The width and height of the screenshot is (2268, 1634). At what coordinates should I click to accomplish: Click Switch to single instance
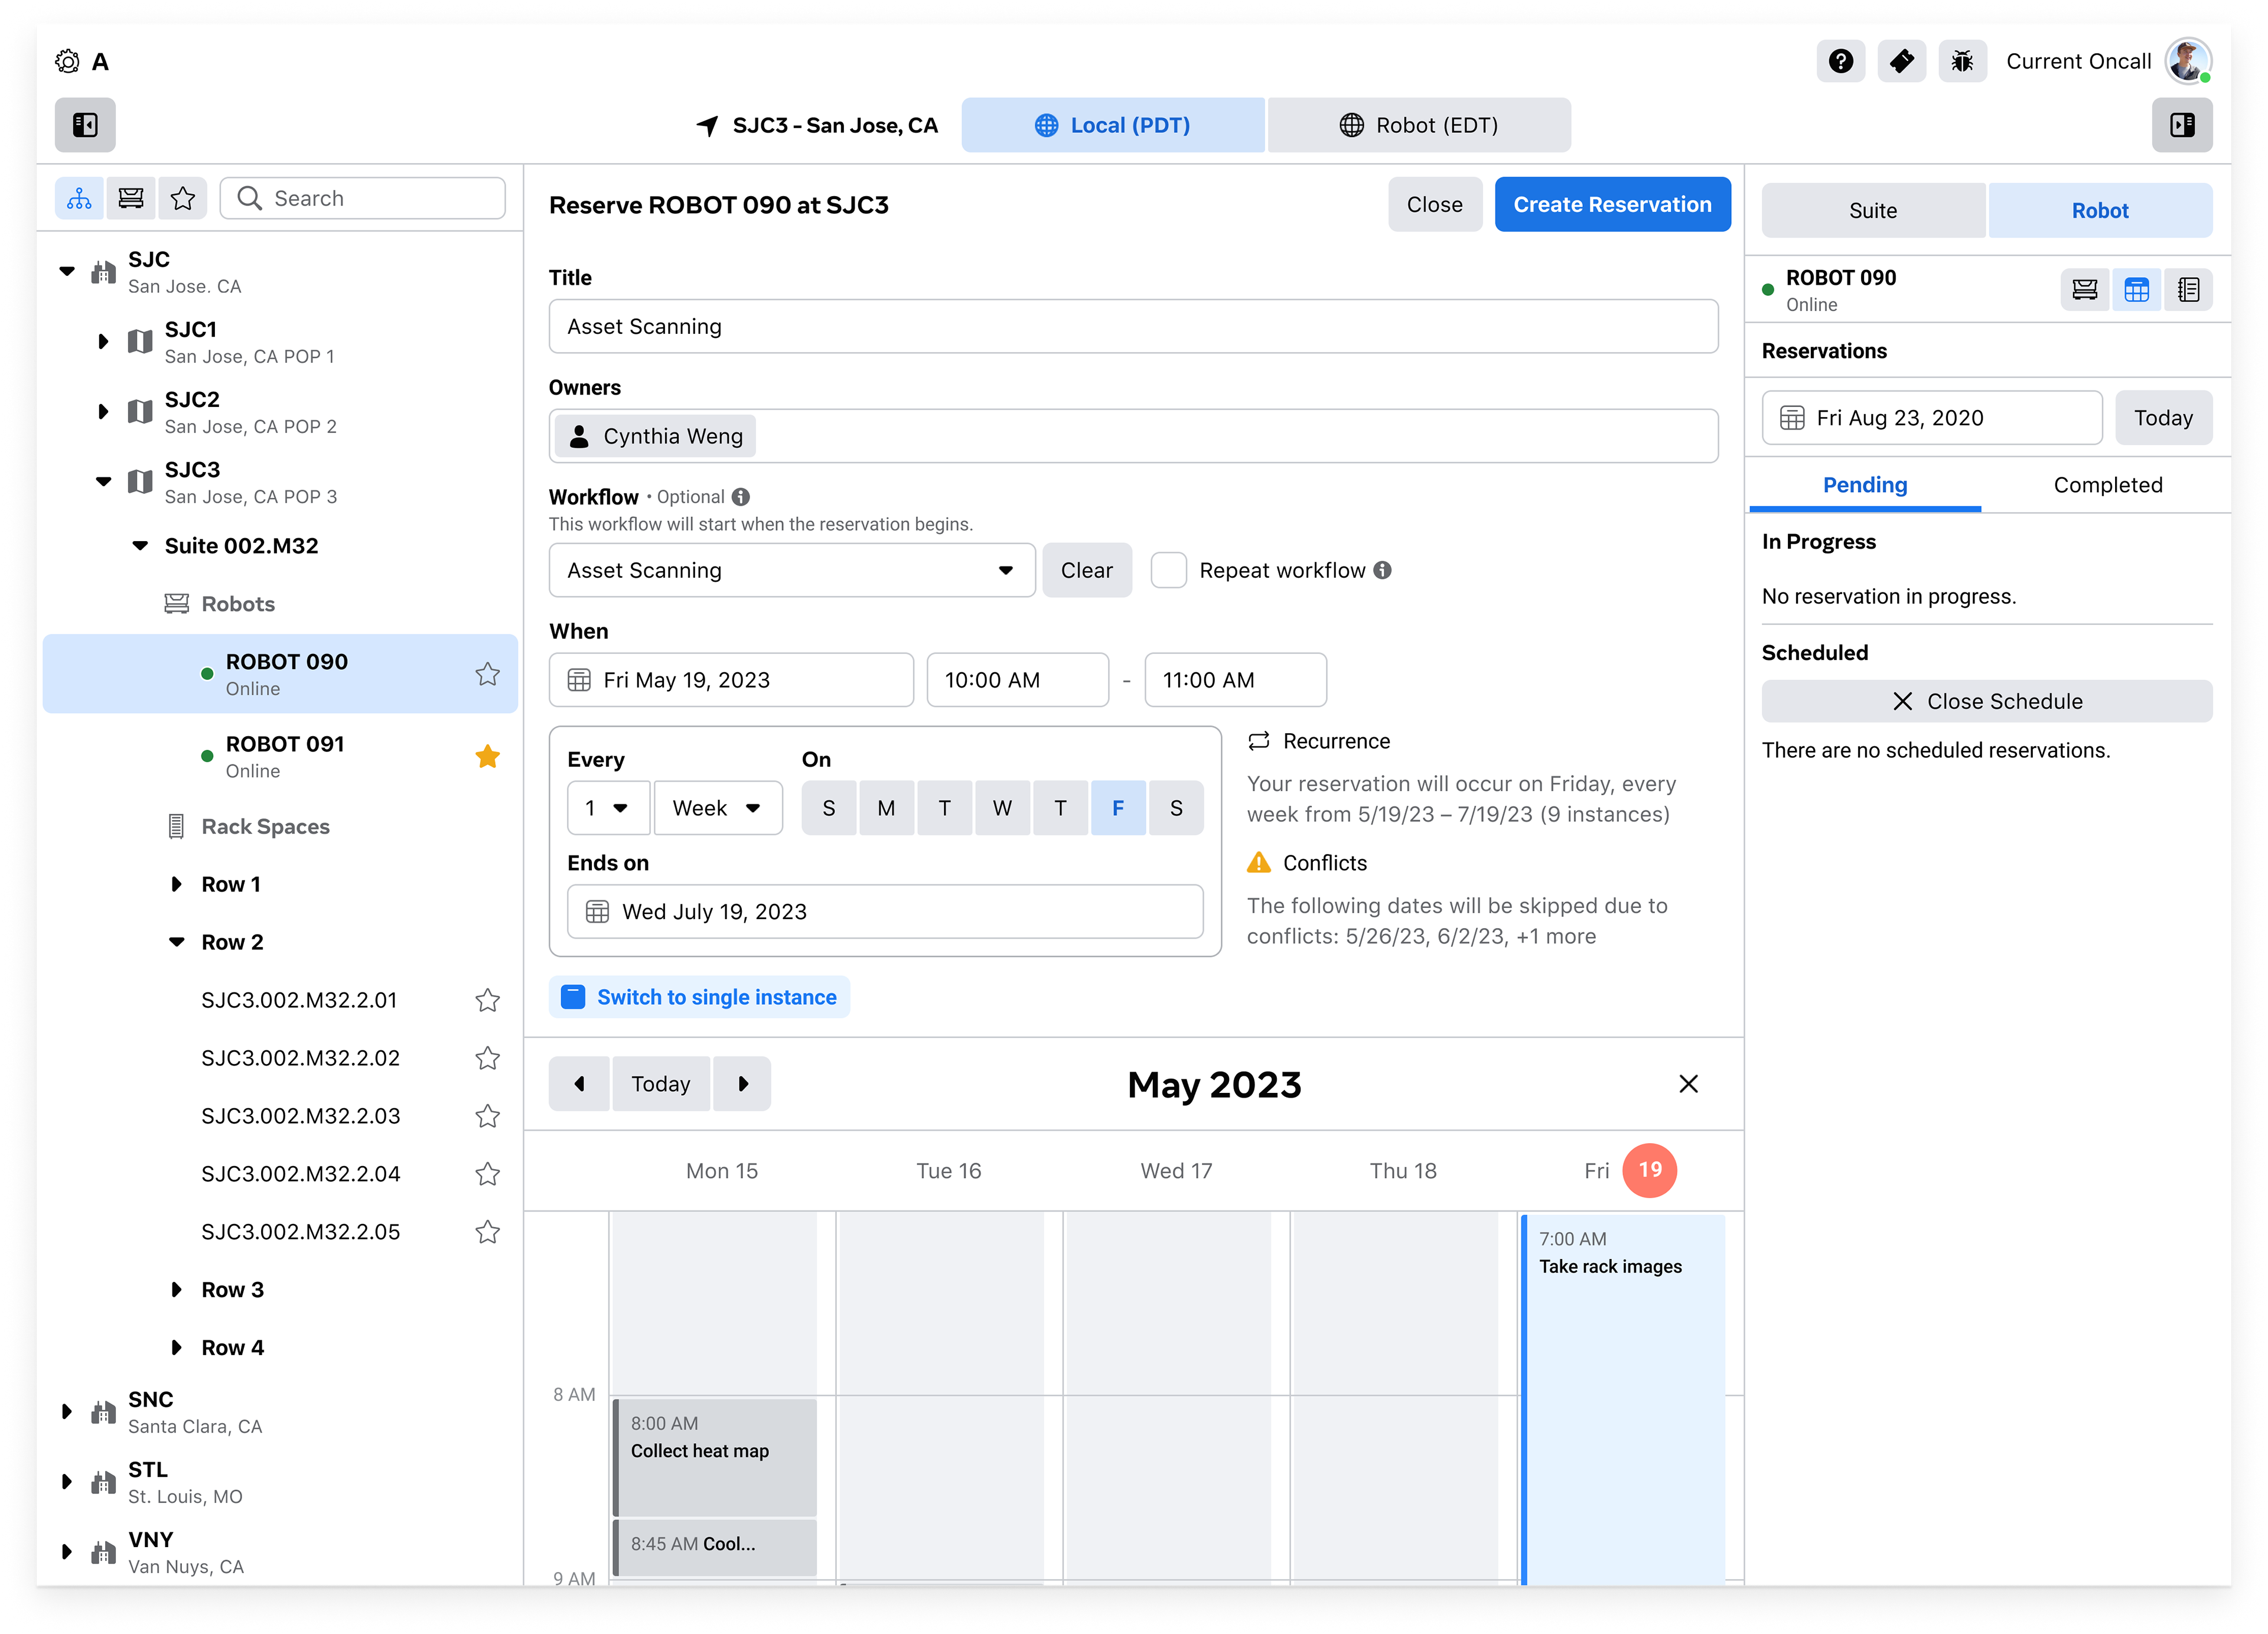point(699,997)
